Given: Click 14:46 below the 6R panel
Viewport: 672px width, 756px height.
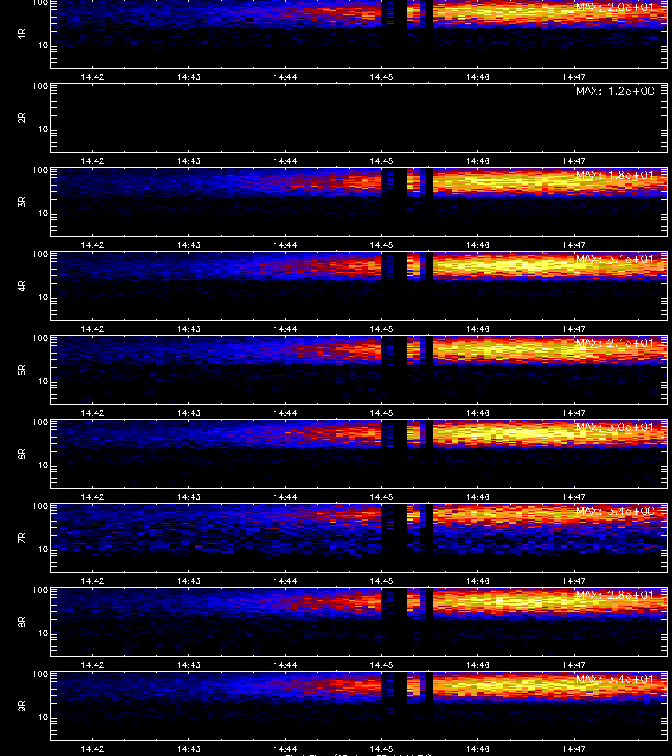Looking at the screenshot, I should 477,496.
